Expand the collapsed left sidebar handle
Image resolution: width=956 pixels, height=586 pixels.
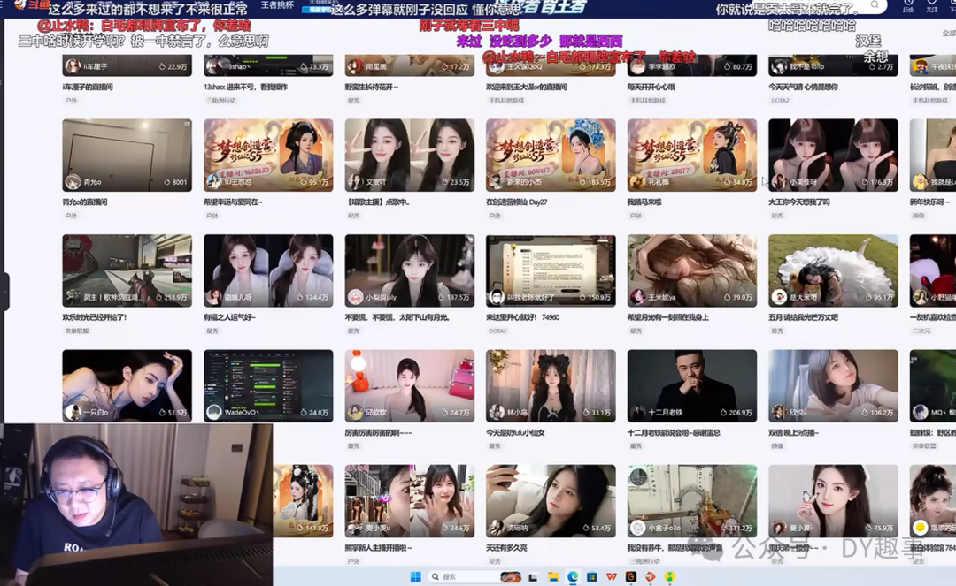pyautogui.click(x=4, y=292)
